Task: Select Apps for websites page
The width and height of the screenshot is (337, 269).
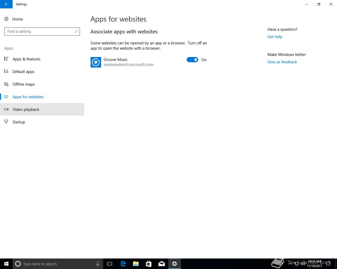Action: click(x=42, y=97)
